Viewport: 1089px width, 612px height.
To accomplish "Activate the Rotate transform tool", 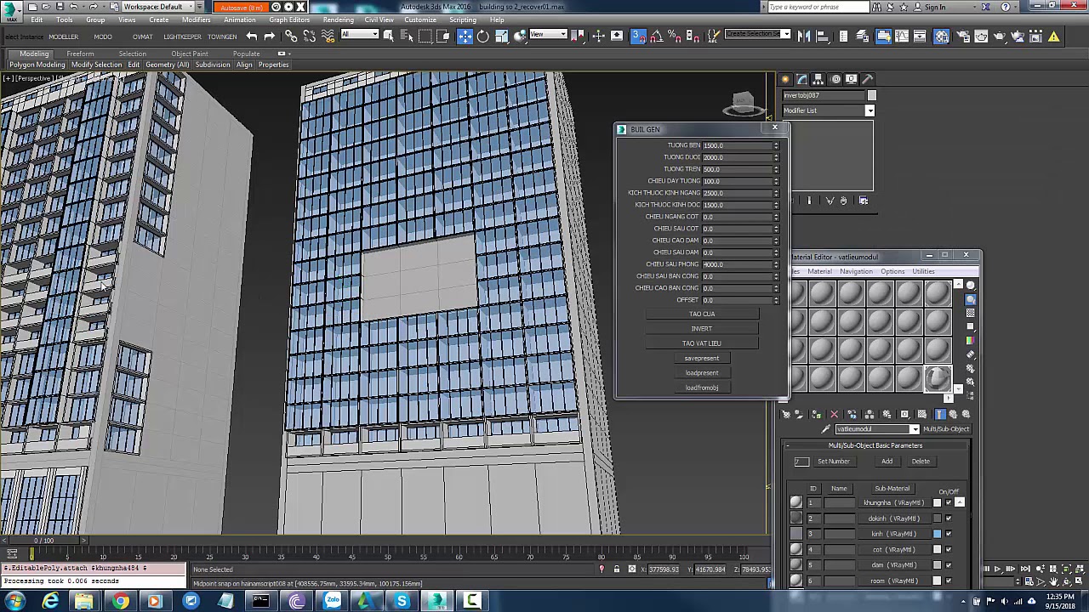I will pyautogui.click(x=482, y=37).
